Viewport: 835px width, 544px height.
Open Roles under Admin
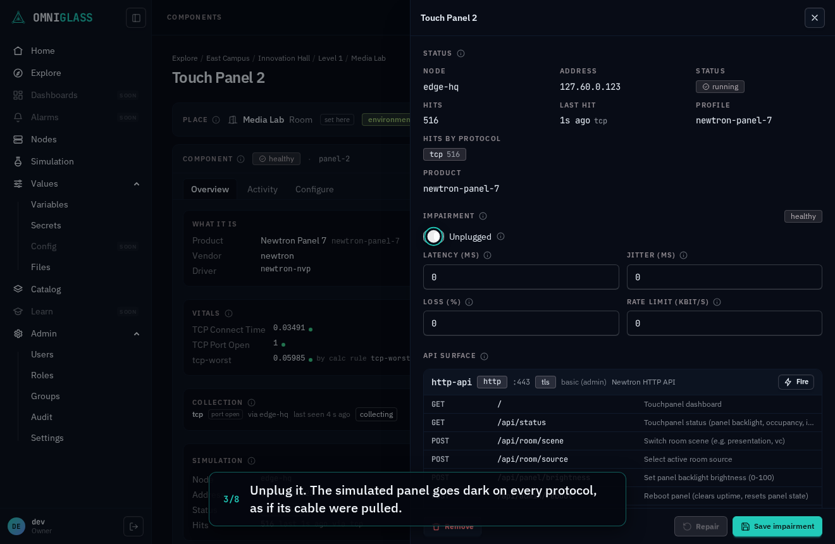(x=42, y=375)
